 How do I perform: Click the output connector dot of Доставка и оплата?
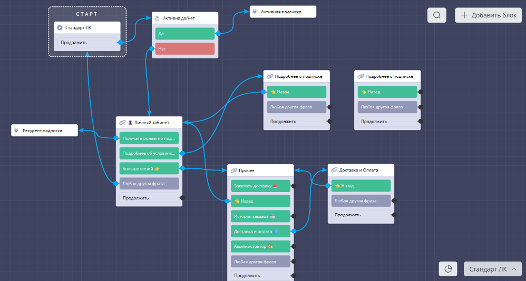pyautogui.click(x=294, y=231)
